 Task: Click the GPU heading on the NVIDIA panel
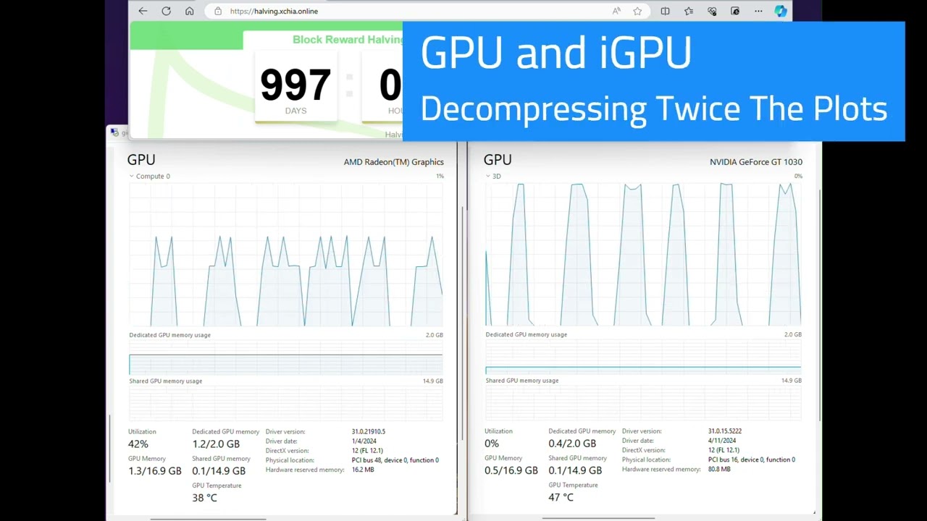point(498,160)
